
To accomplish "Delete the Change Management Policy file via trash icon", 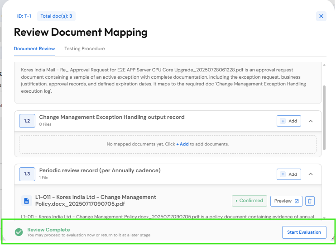I will pos(310,201).
